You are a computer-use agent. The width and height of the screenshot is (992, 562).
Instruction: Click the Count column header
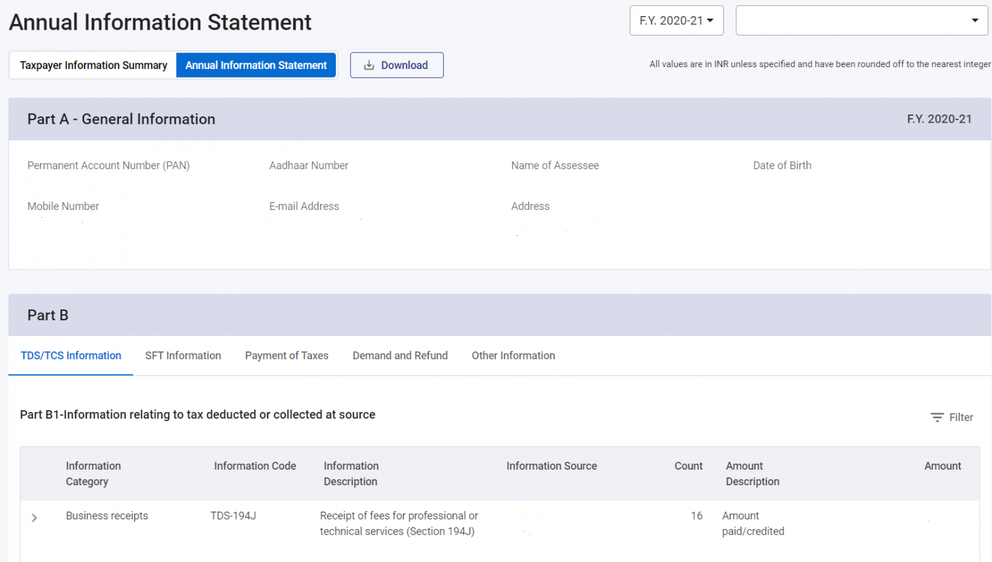click(688, 466)
